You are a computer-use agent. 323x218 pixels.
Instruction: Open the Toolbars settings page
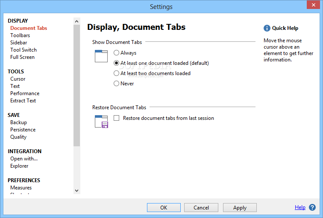[20, 35]
